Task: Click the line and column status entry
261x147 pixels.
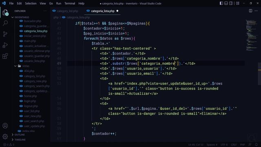Action: tap(196, 145)
